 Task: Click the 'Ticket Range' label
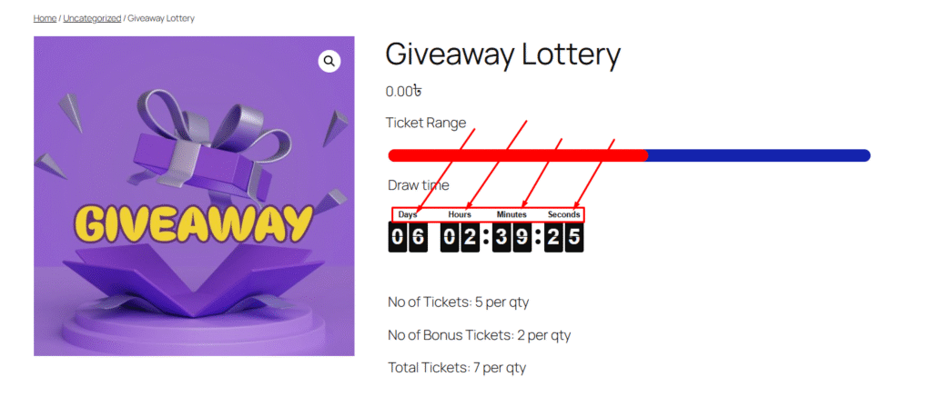pos(425,123)
